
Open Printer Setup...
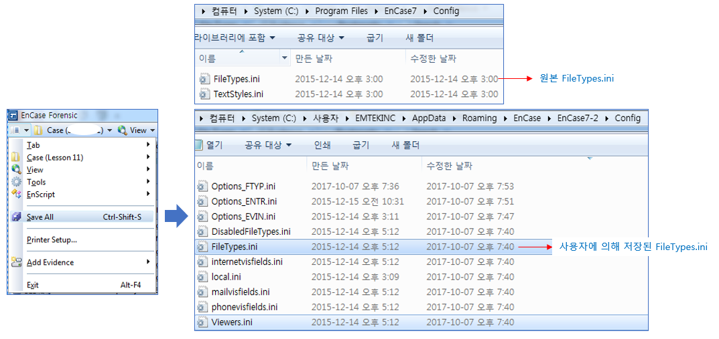click(x=52, y=240)
